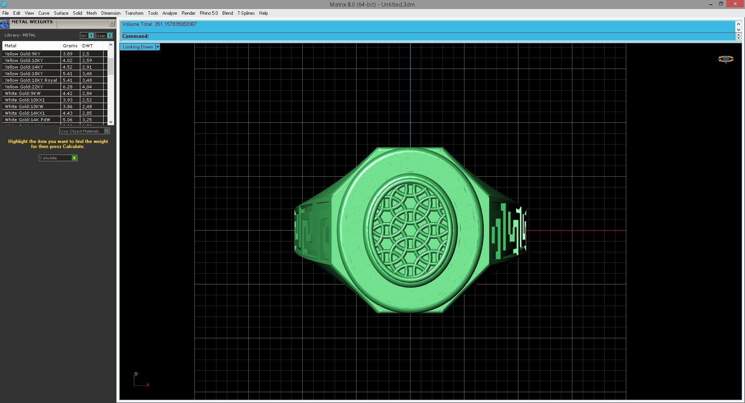Toggle the User library switch

[104, 36]
